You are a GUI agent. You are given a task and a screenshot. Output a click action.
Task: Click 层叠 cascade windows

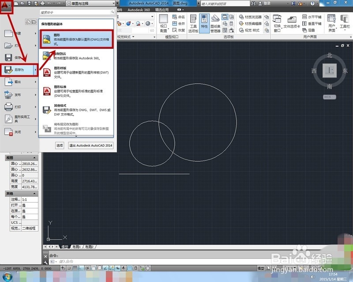point(308,30)
